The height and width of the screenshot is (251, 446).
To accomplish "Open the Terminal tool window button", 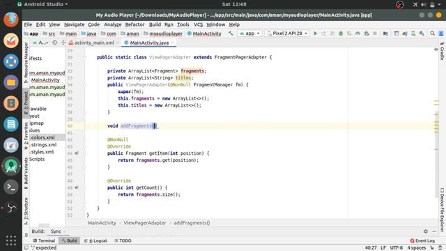I will pyautogui.click(x=44, y=241).
